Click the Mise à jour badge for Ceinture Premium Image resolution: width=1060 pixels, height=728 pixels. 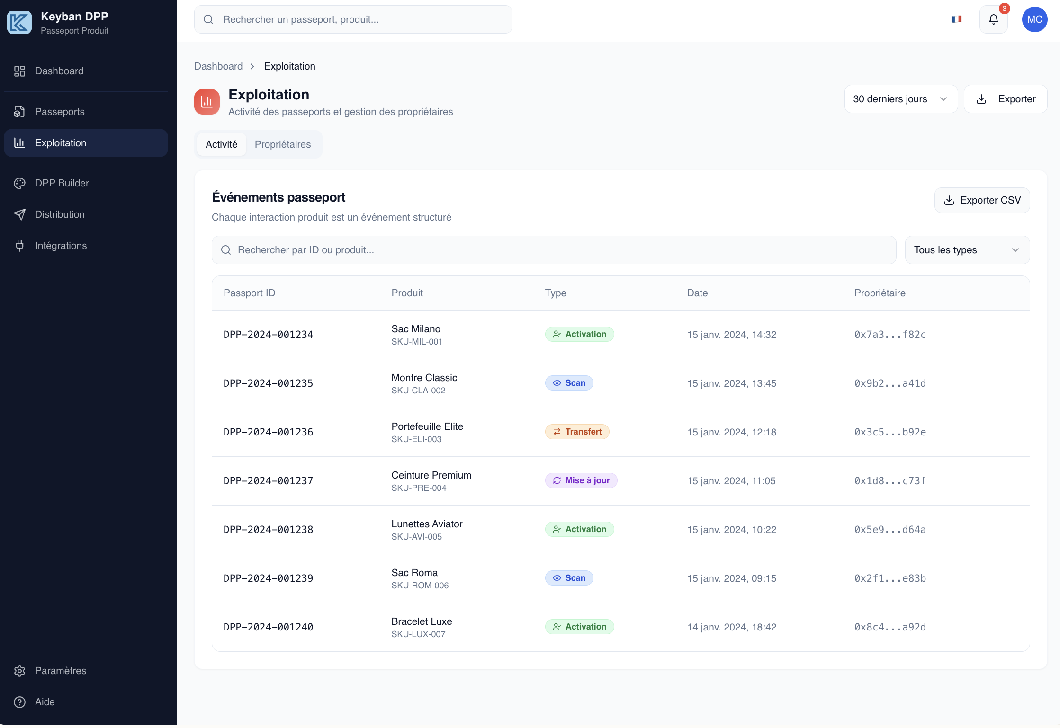(581, 480)
